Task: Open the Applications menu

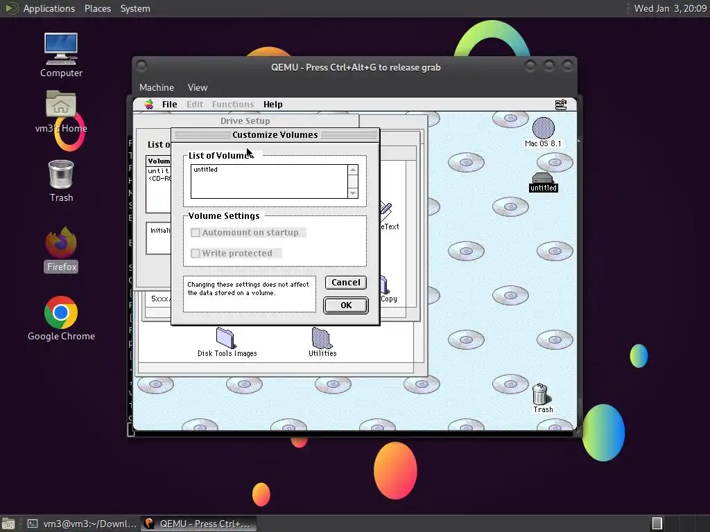Action: click(49, 8)
